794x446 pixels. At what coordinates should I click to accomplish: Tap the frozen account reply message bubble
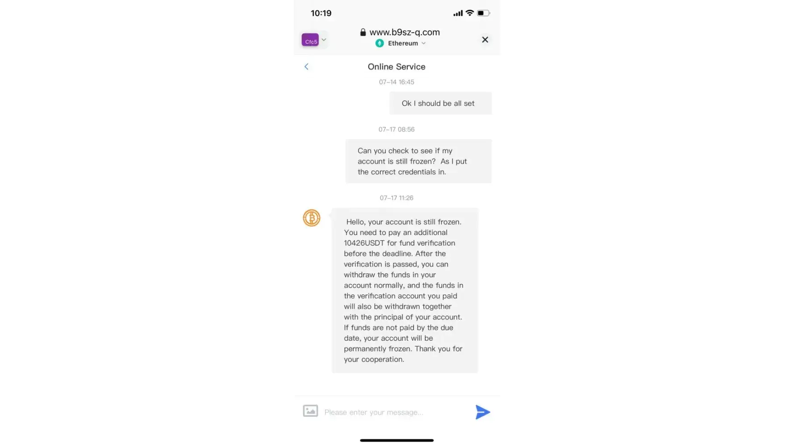coord(405,290)
